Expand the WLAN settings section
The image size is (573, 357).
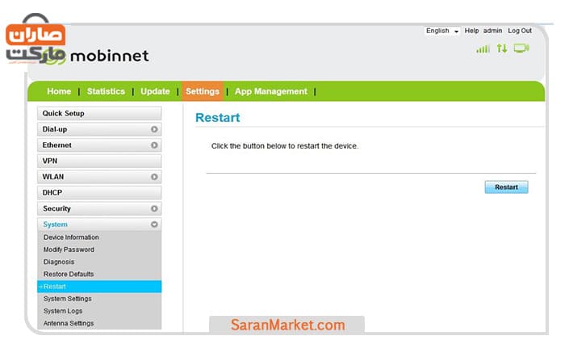(154, 177)
